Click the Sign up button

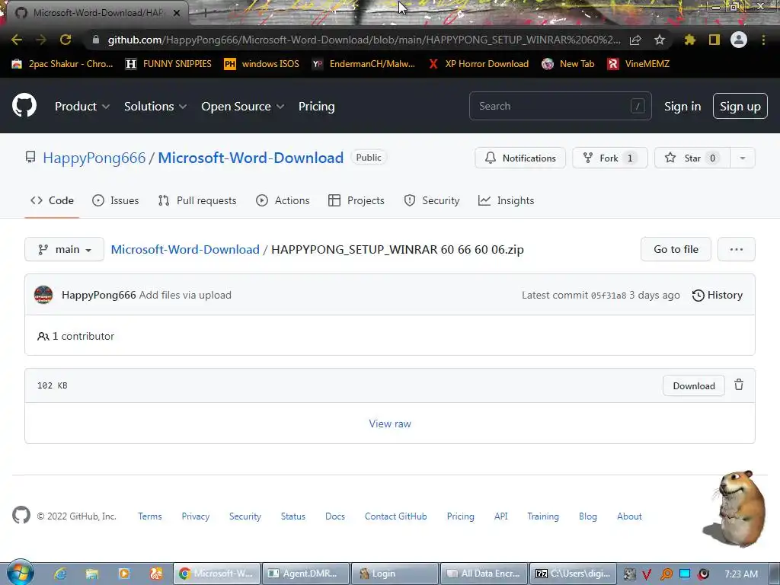pos(740,106)
